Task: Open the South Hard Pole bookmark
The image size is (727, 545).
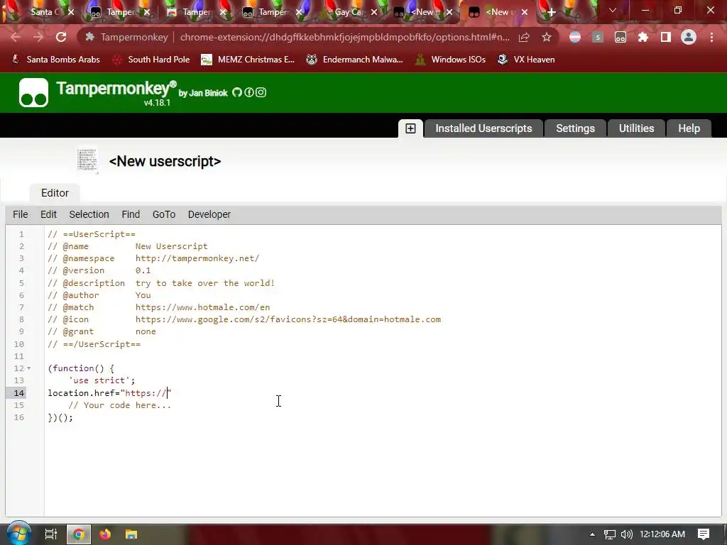Action: tap(151, 60)
